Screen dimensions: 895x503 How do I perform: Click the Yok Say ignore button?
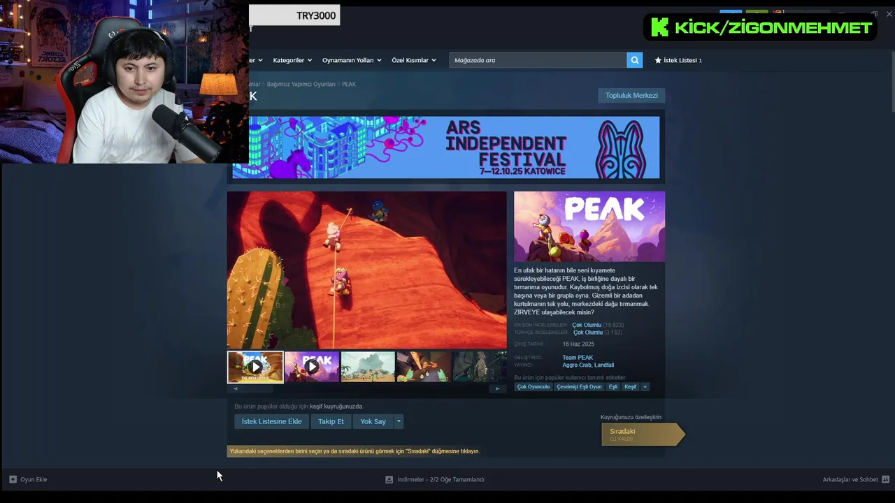pos(373,421)
